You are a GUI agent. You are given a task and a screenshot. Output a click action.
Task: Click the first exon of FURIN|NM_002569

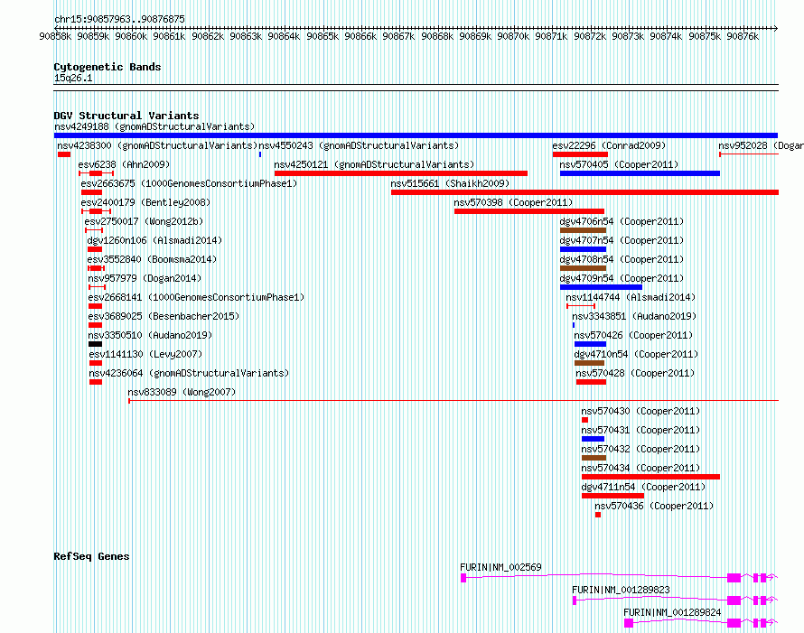point(463,578)
